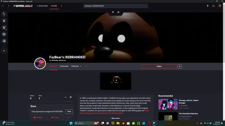Expand description with Show more
Screen dimensions: 225x126
coord(115,118)
